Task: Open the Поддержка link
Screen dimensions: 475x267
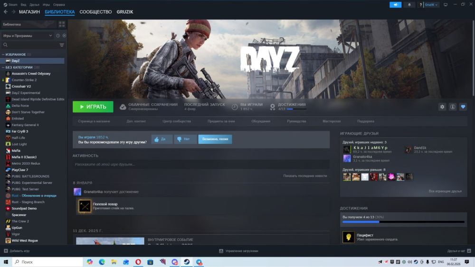Action: point(366,121)
